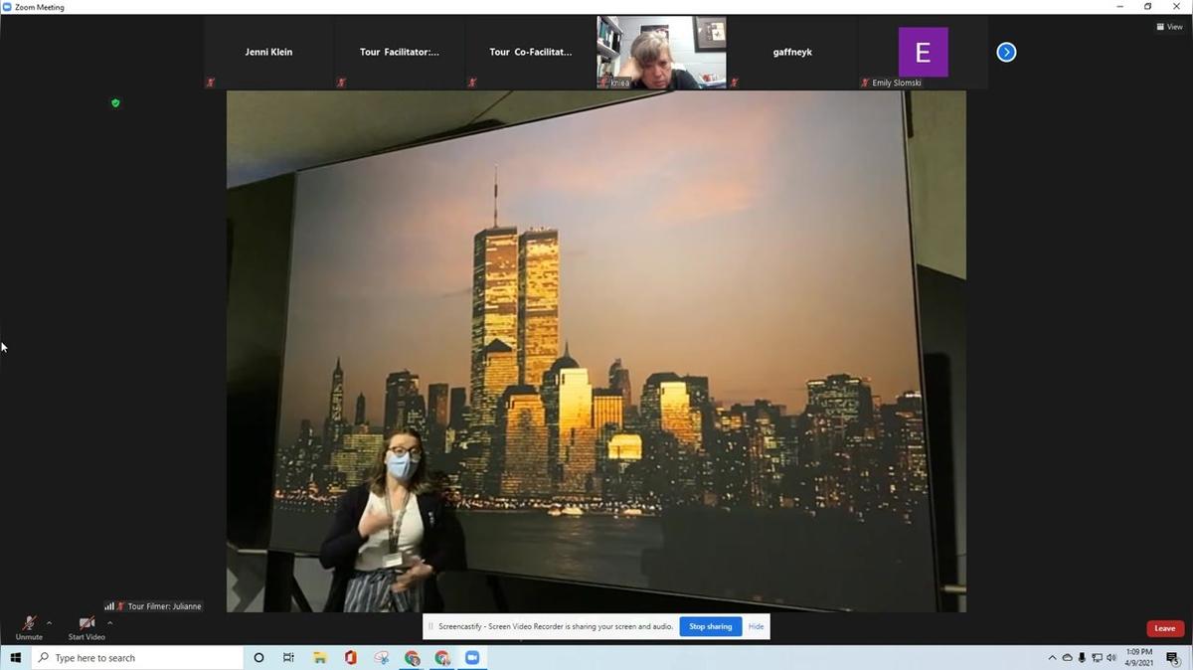This screenshot has height=670, width=1193.
Task: Leave the Zoom meeting
Action: pyautogui.click(x=1164, y=628)
